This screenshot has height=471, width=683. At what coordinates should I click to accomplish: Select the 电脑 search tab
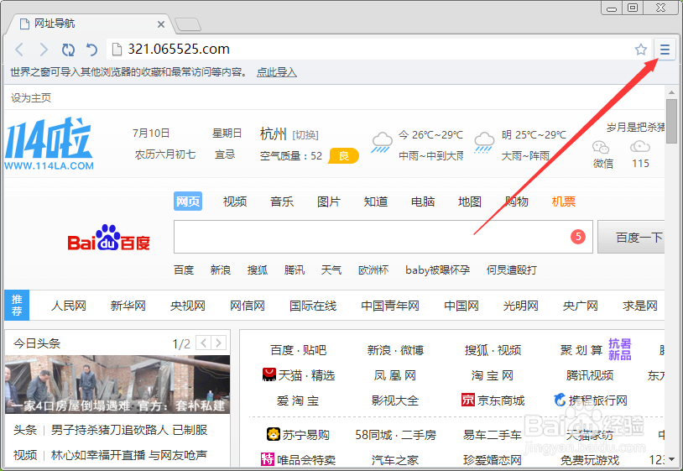[423, 201]
